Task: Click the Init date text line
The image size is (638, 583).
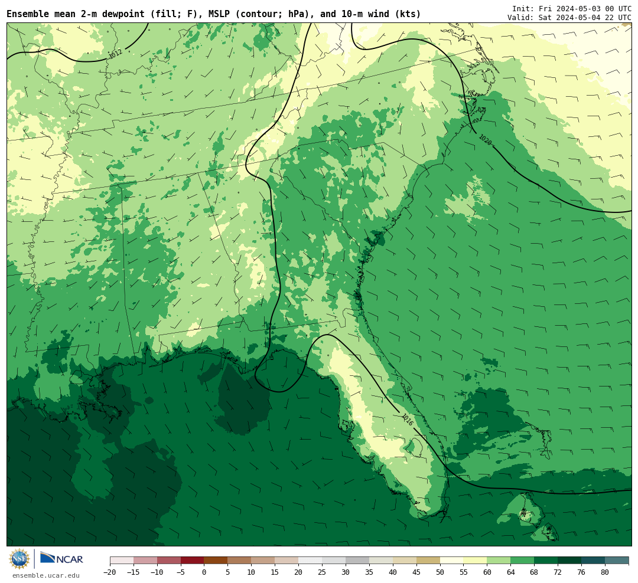Action: point(571,8)
